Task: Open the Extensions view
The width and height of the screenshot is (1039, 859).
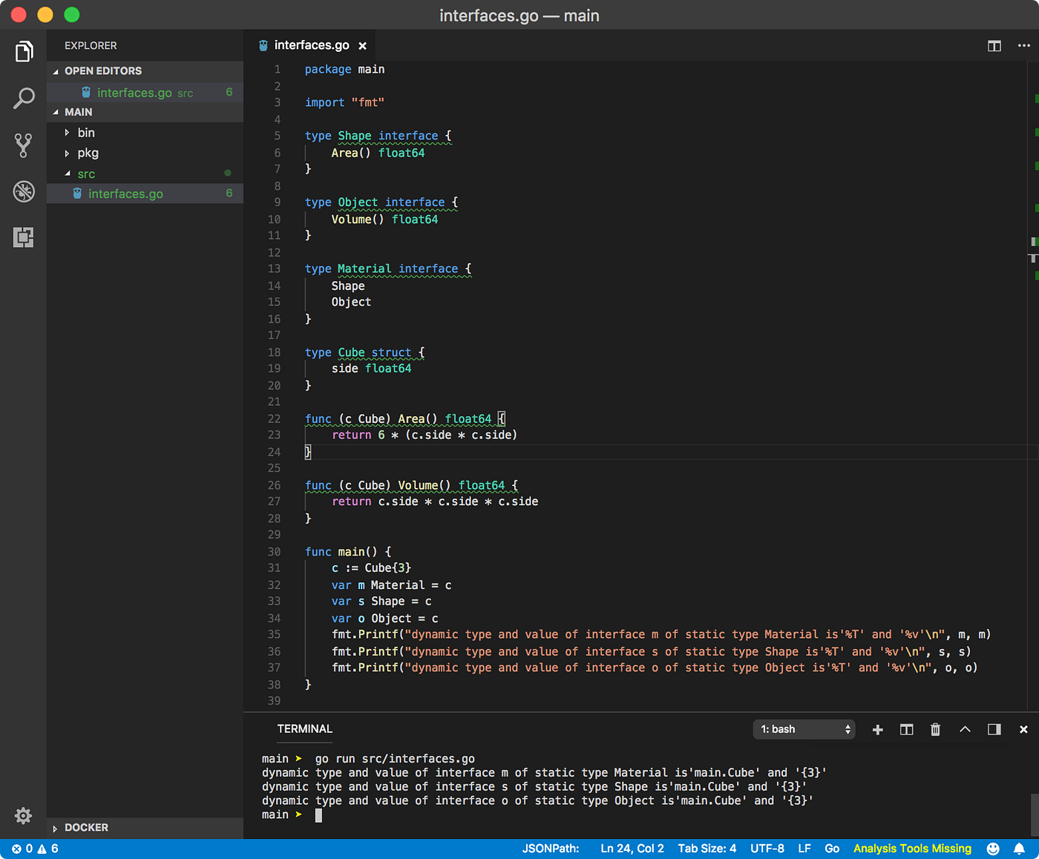Action: click(x=24, y=237)
